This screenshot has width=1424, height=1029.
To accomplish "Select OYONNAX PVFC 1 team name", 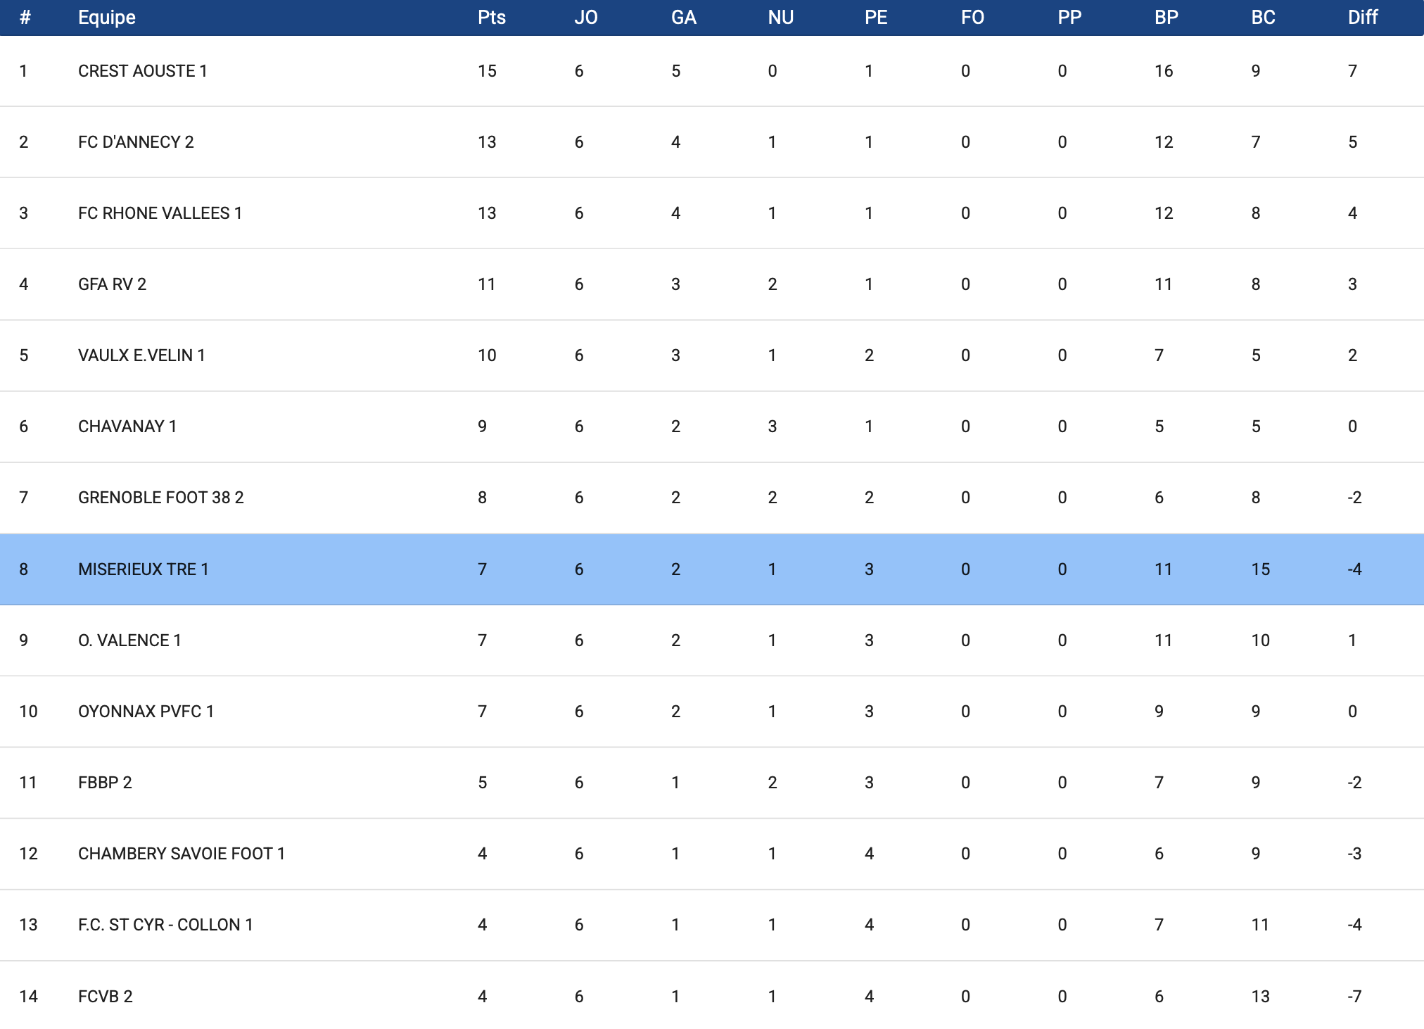I will pyautogui.click(x=146, y=712).
